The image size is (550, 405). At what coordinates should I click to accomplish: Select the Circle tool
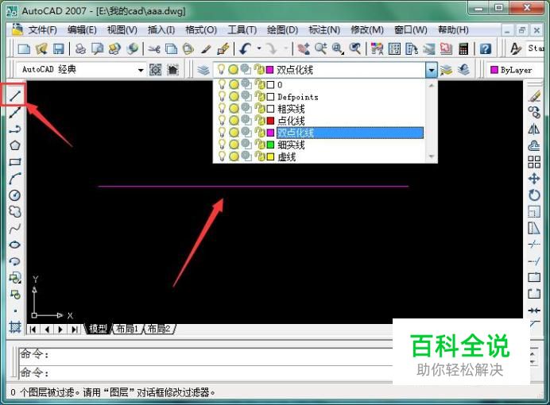(x=15, y=195)
